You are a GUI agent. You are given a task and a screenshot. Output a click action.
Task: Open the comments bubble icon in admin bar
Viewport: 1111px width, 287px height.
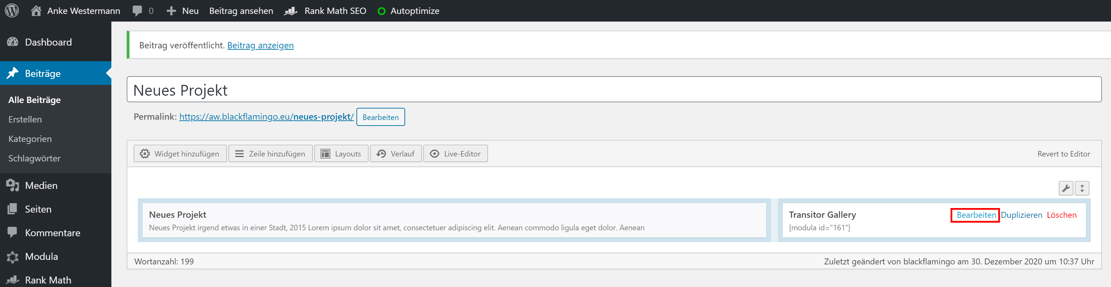(137, 11)
